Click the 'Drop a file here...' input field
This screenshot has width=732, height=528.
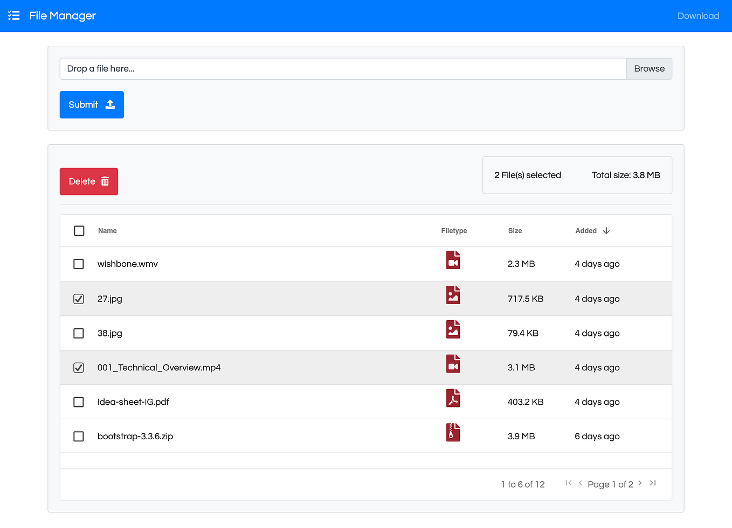pyautogui.click(x=343, y=68)
